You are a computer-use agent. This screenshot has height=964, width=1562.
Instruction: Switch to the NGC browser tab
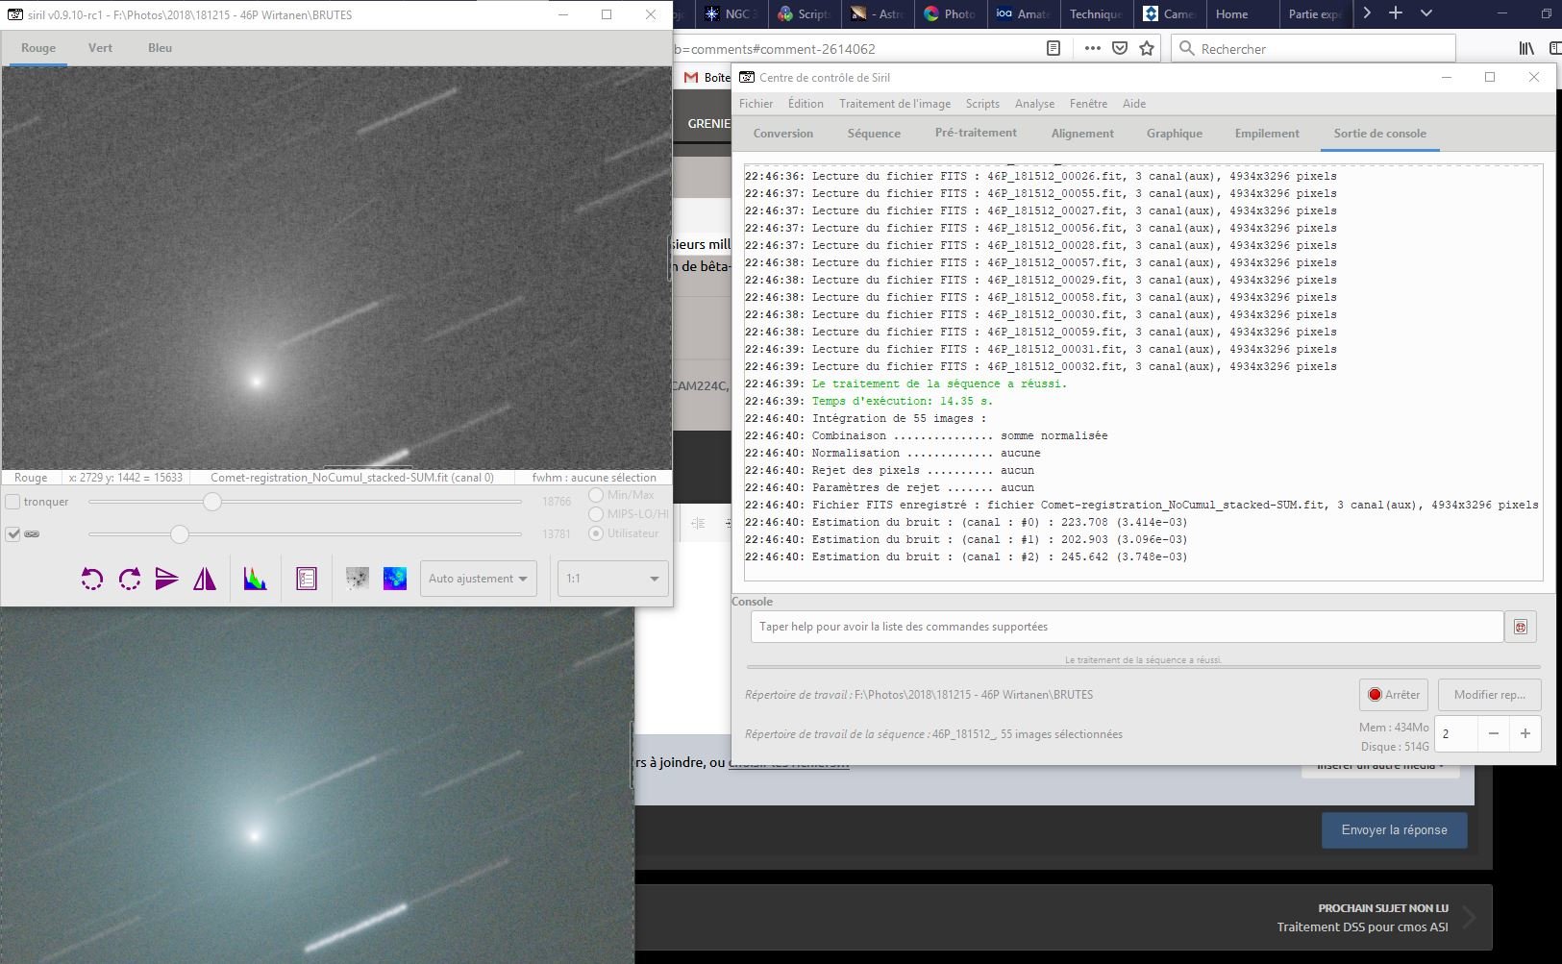(x=731, y=13)
